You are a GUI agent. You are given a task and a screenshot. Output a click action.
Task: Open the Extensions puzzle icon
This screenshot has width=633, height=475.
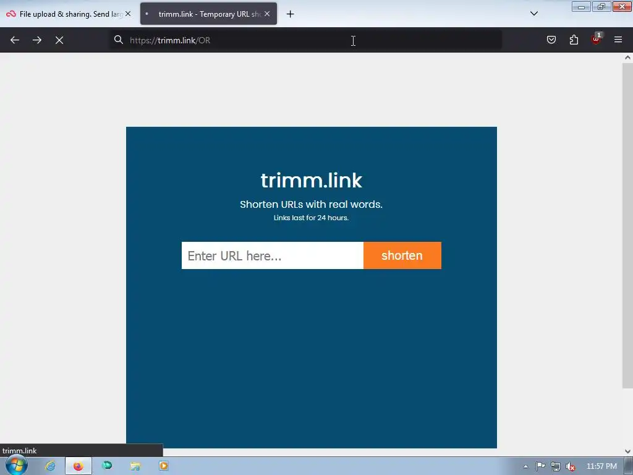point(574,40)
